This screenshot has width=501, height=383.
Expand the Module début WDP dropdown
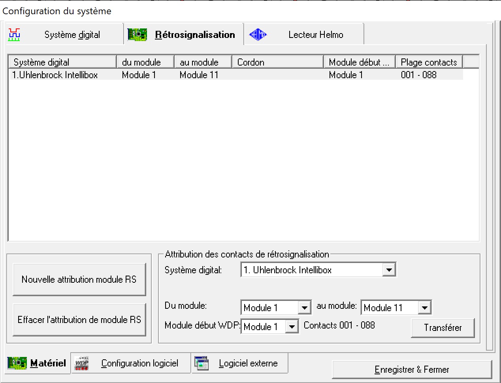tap(292, 327)
